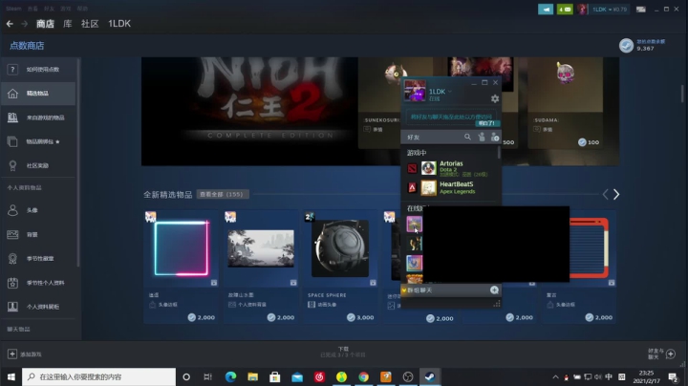Open 物品捆绑包 in sidebar
This screenshot has width=688, height=386.
[38, 141]
